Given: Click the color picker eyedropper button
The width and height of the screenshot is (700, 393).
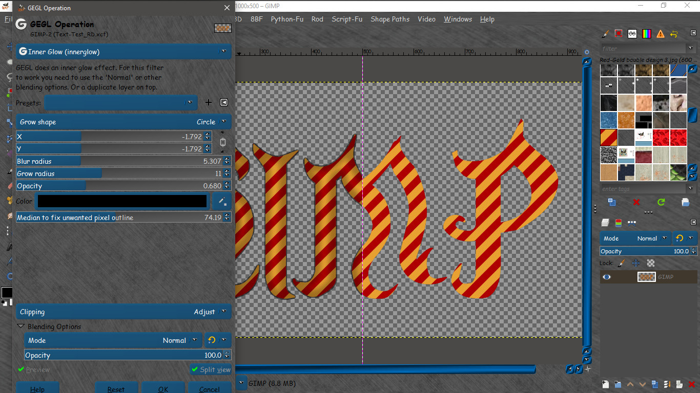Looking at the screenshot, I should tap(222, 201).
